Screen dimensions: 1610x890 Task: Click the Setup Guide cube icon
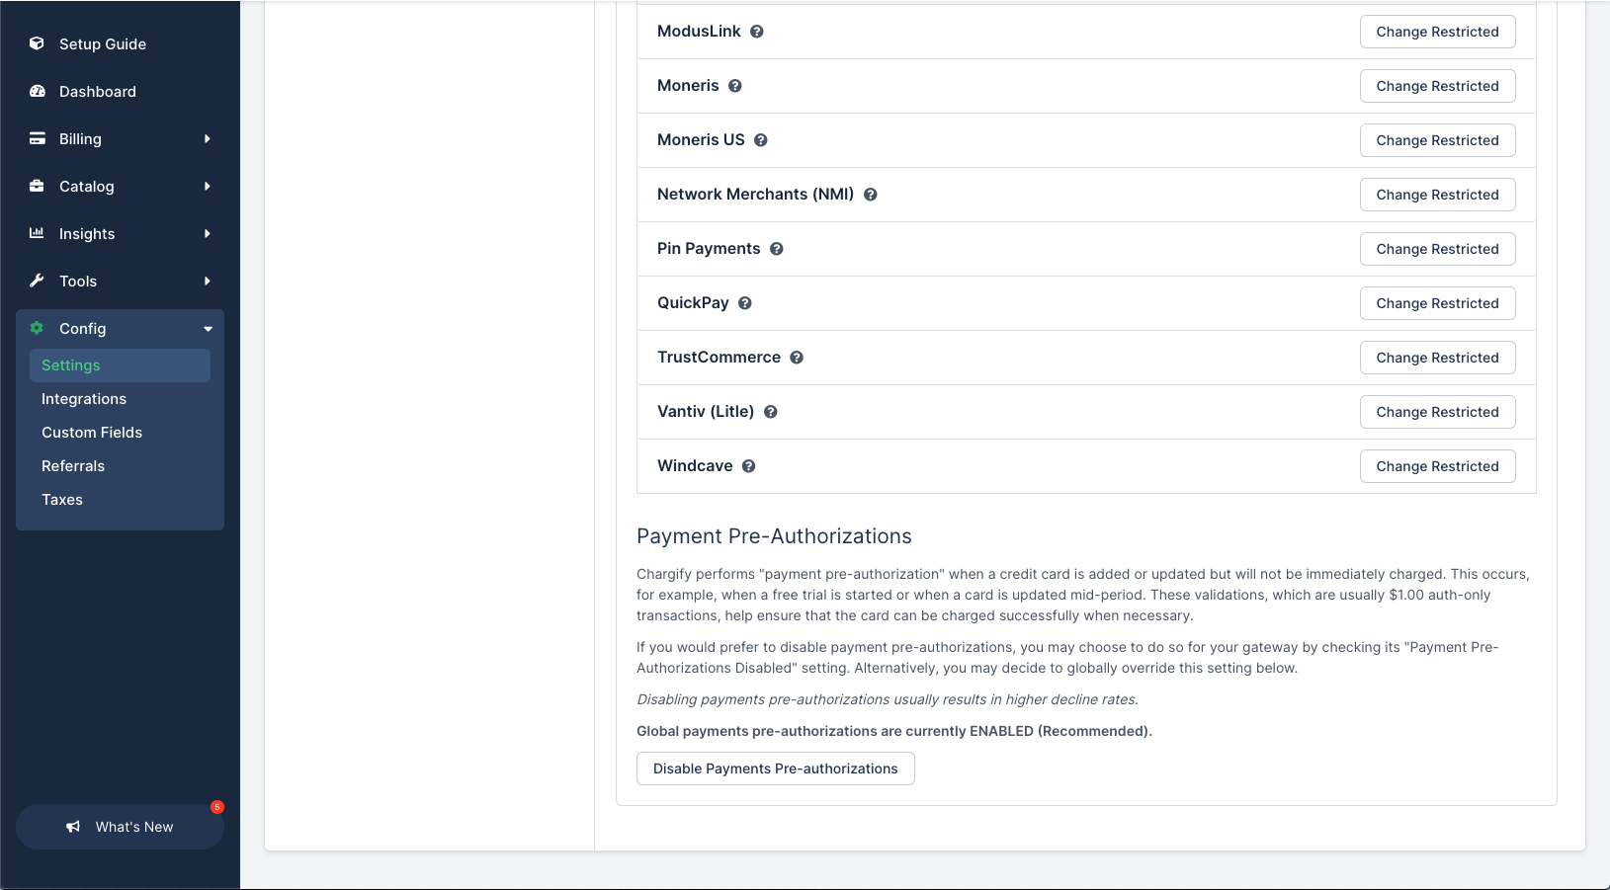pos(37,43)
